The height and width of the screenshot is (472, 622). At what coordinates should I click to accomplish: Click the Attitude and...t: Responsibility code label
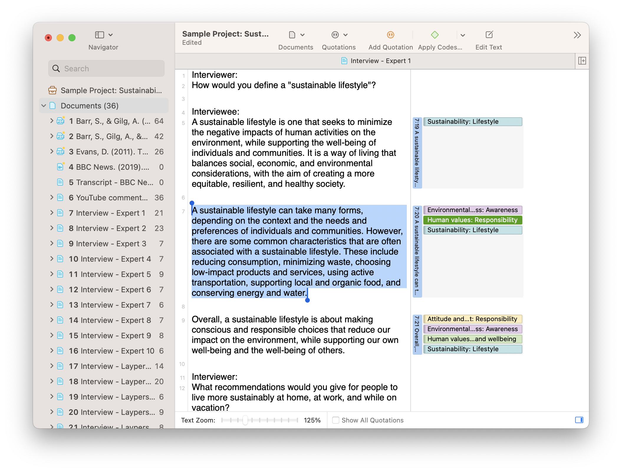[x=472, y=319]
